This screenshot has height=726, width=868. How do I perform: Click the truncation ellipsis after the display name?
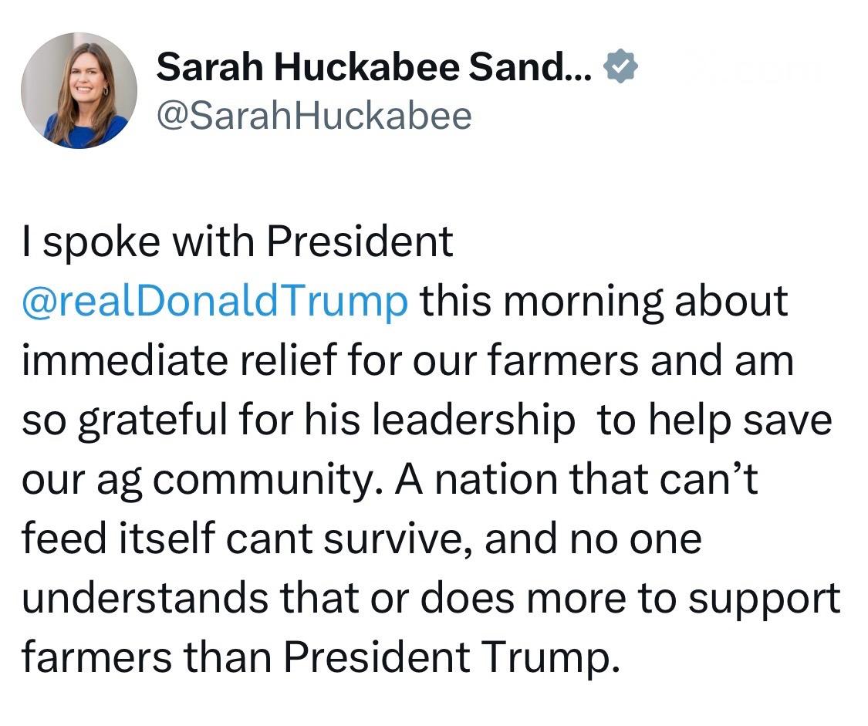pos(579,73)
